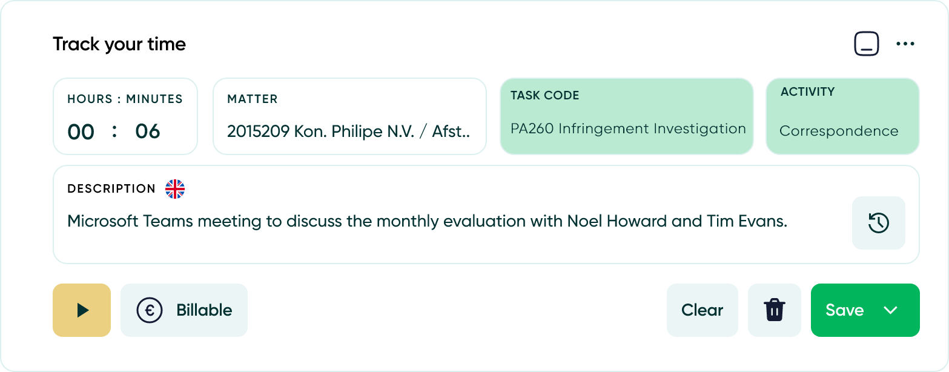Click the DESCRIPTION label
949x372 pixels.
pos(111,189)
